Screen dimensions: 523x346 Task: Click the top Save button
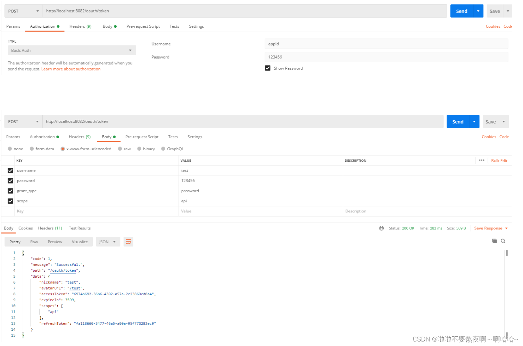pos(495,11)
